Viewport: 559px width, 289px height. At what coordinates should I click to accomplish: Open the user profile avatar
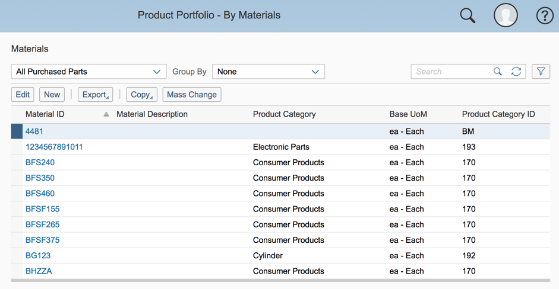coord(506,15)
